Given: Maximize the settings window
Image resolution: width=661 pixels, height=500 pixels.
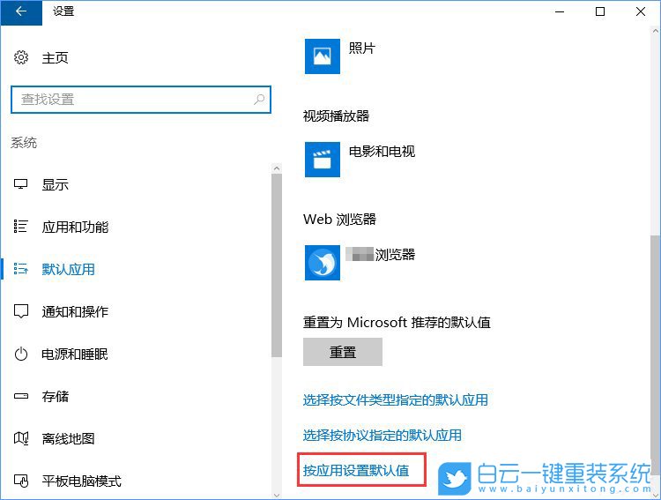Looking at the screenshot, I should [x=600, y=11].
